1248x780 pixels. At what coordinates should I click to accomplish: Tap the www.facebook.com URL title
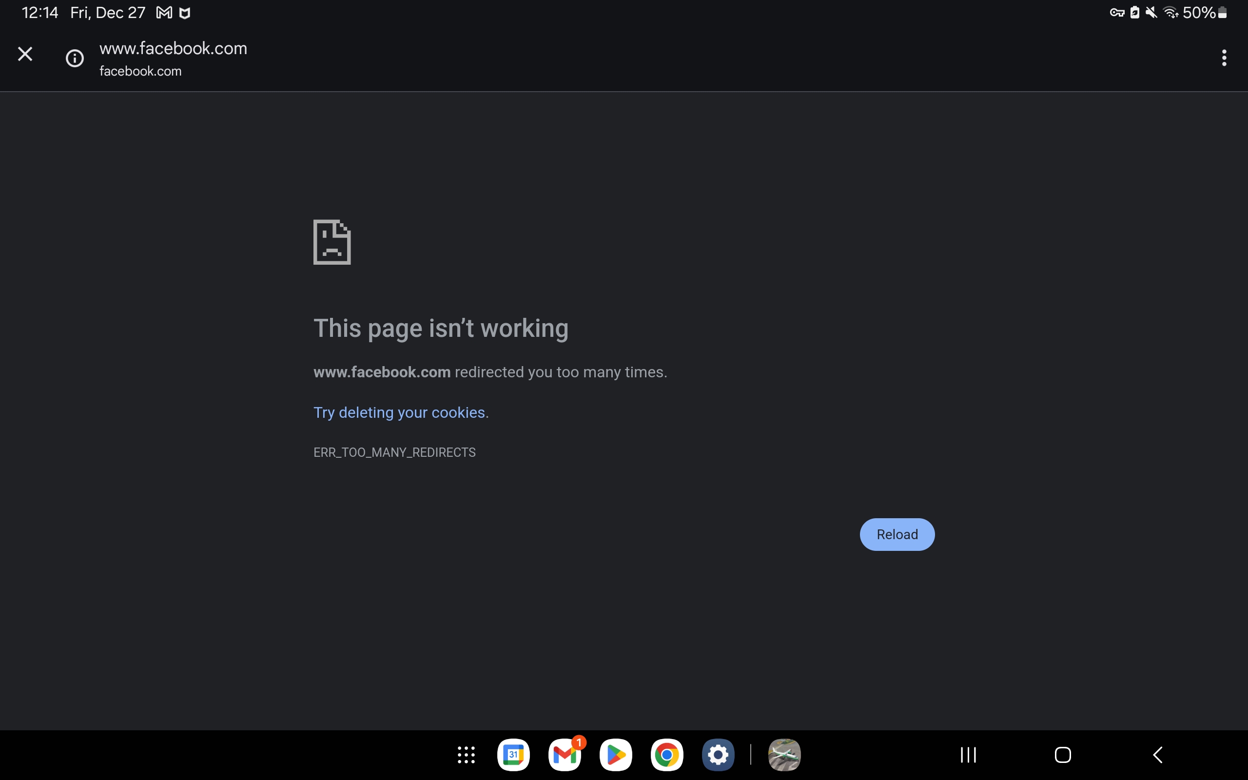click(173, 48)
